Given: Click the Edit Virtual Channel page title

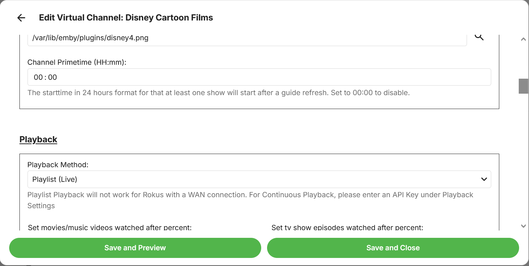Looking at the screenshot, I should 126,18.
